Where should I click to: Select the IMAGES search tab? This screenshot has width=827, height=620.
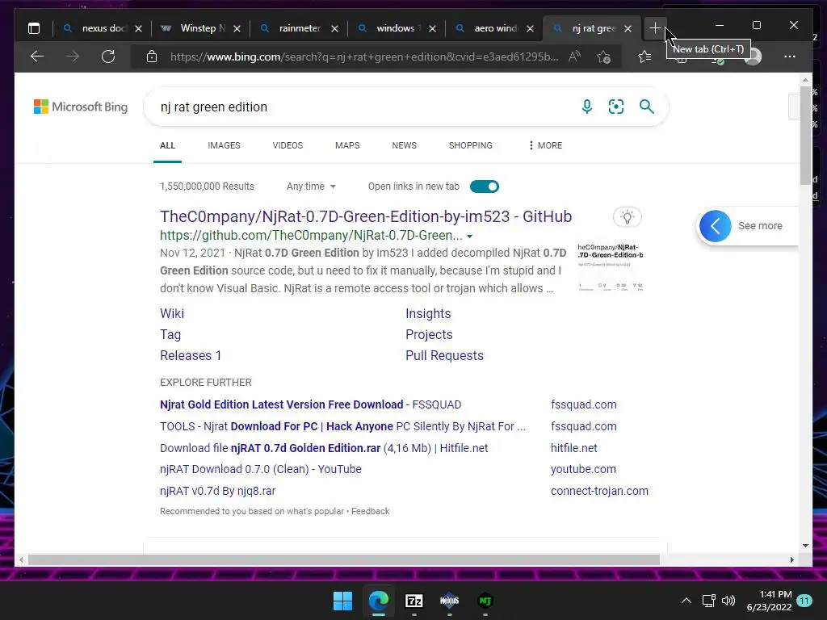tap(224, 145)
